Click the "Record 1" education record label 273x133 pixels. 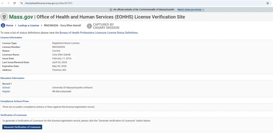tap(7, 84)
